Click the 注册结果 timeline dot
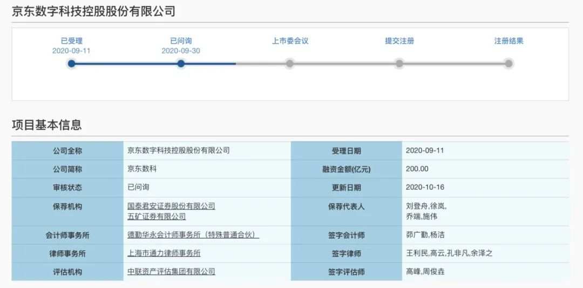 509,64
